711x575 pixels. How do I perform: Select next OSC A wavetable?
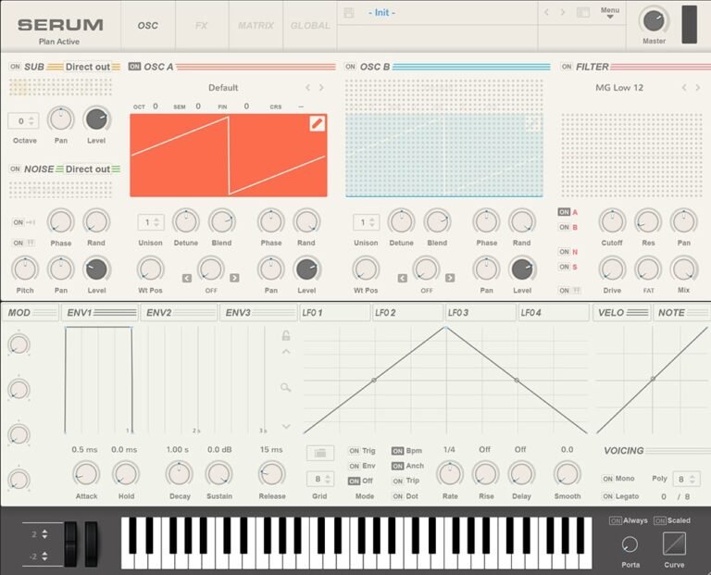pyautogui.click(x=321, y=88)
